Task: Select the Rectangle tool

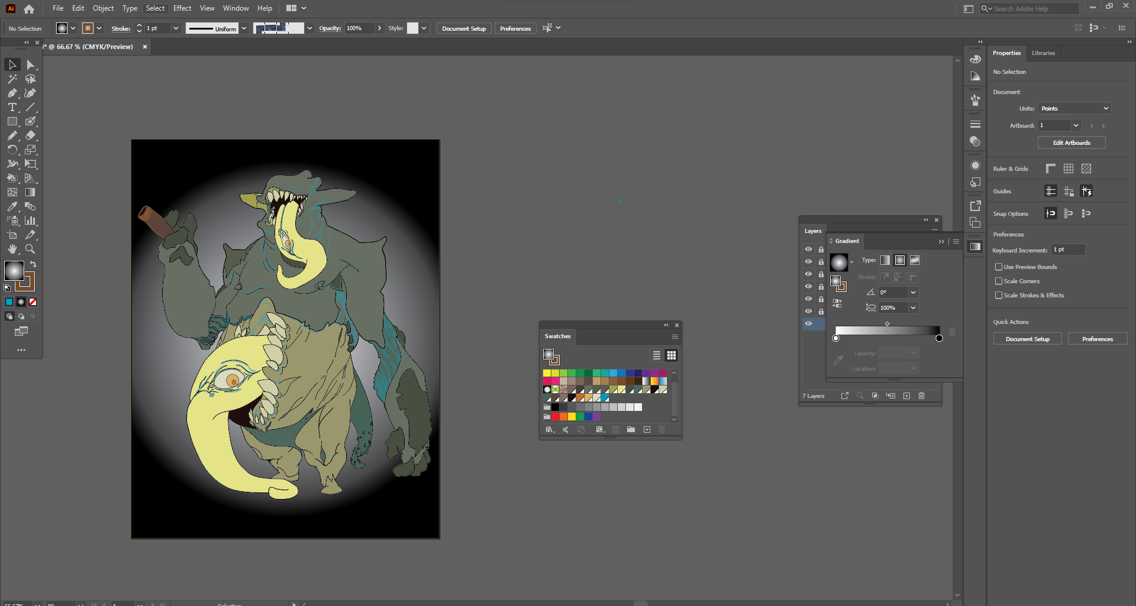Action: coord(12,121)
